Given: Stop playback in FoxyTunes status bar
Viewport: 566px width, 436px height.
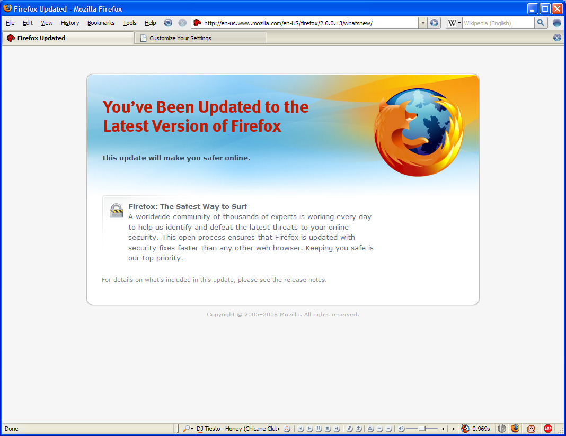Looking at the screenshot, I should (328, 429).
